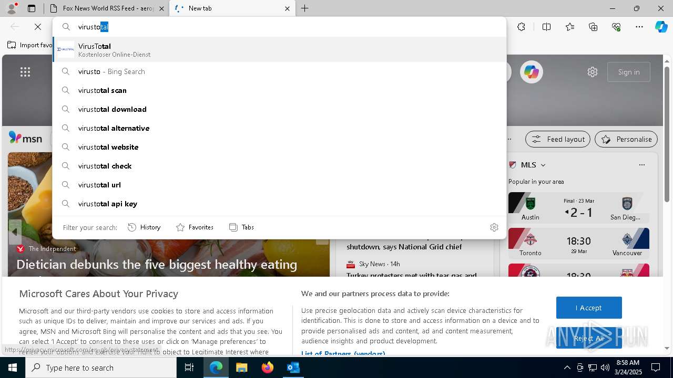Close the Fox News RSS Feed tab
Image resolution: width=673 pixels, height=378 pixels.
coord(161,8)
